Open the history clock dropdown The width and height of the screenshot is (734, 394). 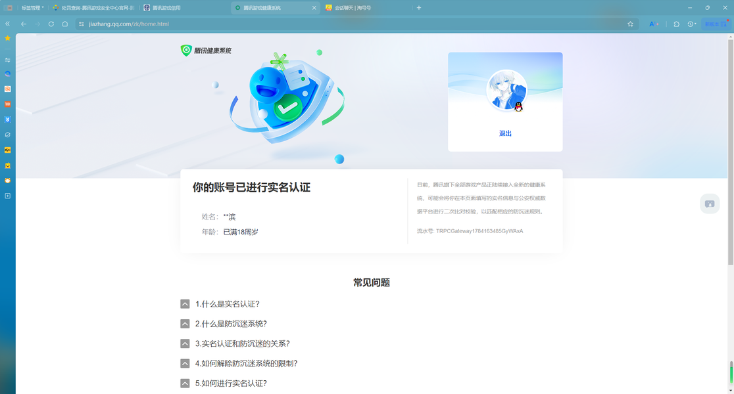pyautogui.click(x=692, y=24)
